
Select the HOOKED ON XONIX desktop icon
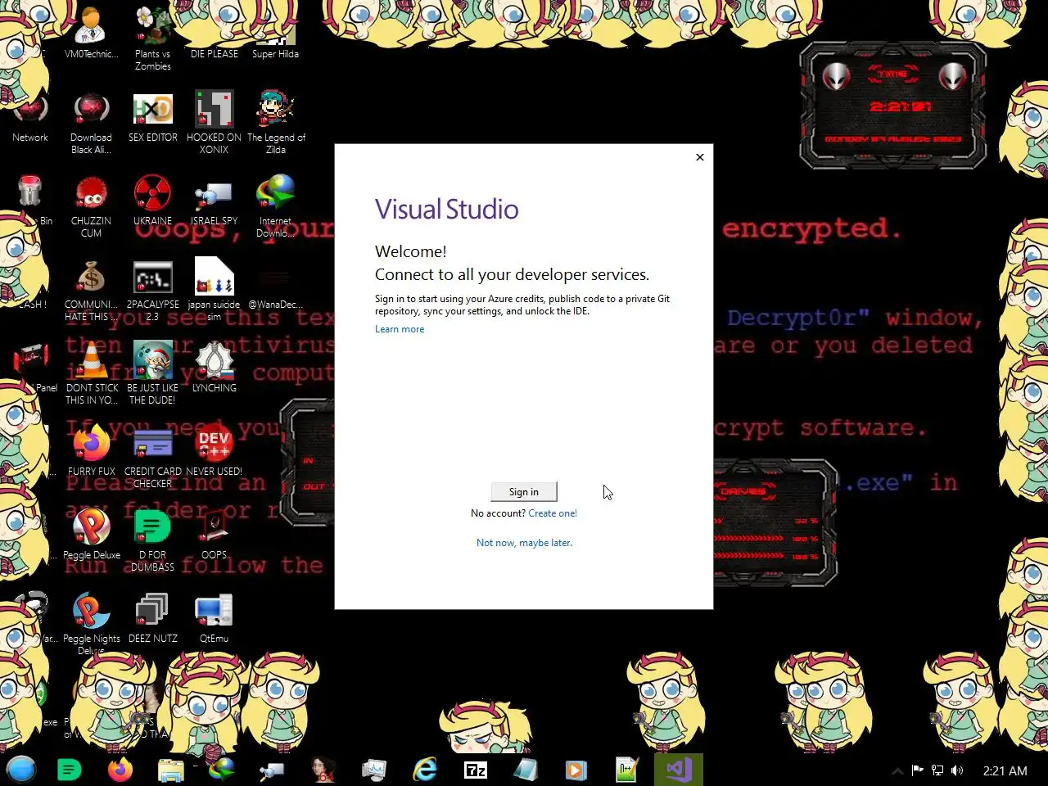pyautogui.click(x=214, y=123)
